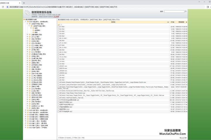Click the parent folder [..] icon
The width and height of the screenshot is (211, 140).
(58, 24)
